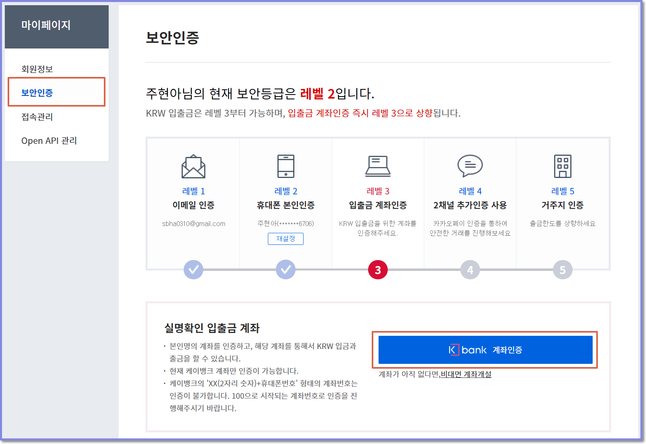This screenshot has width=646, height=444.
Task: Click the K bank 계좌인증 button
Action: point(485,349)
